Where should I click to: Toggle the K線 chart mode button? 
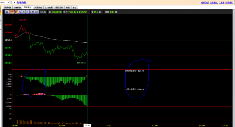[7, 12]
